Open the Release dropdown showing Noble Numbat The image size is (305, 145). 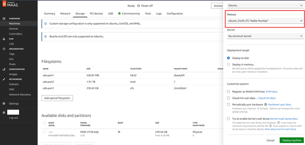(265, 21)
